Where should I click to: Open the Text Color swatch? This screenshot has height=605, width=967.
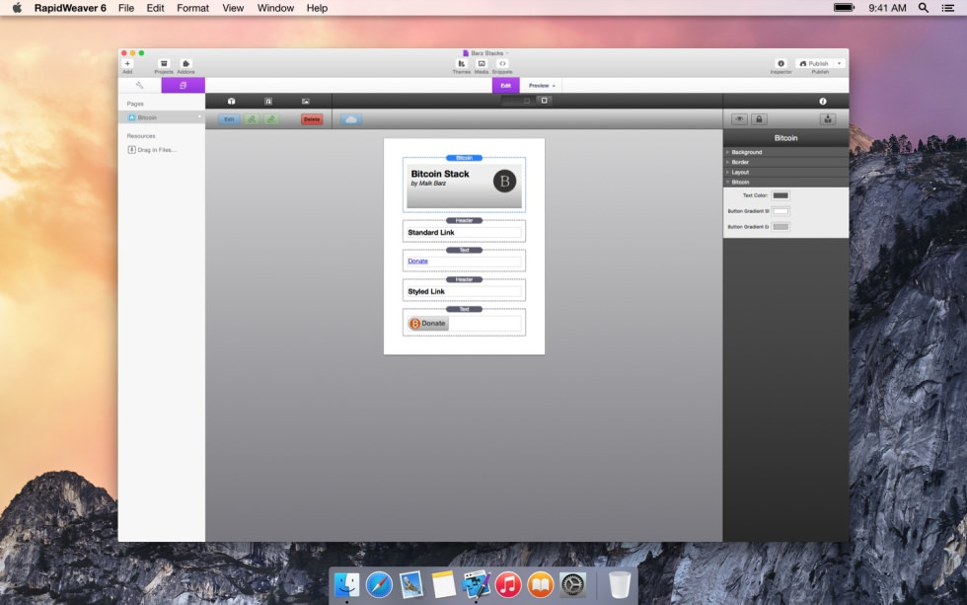point(781,195)
